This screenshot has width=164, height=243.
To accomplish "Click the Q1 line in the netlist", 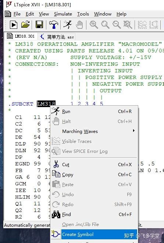I will tap(33, 203).
